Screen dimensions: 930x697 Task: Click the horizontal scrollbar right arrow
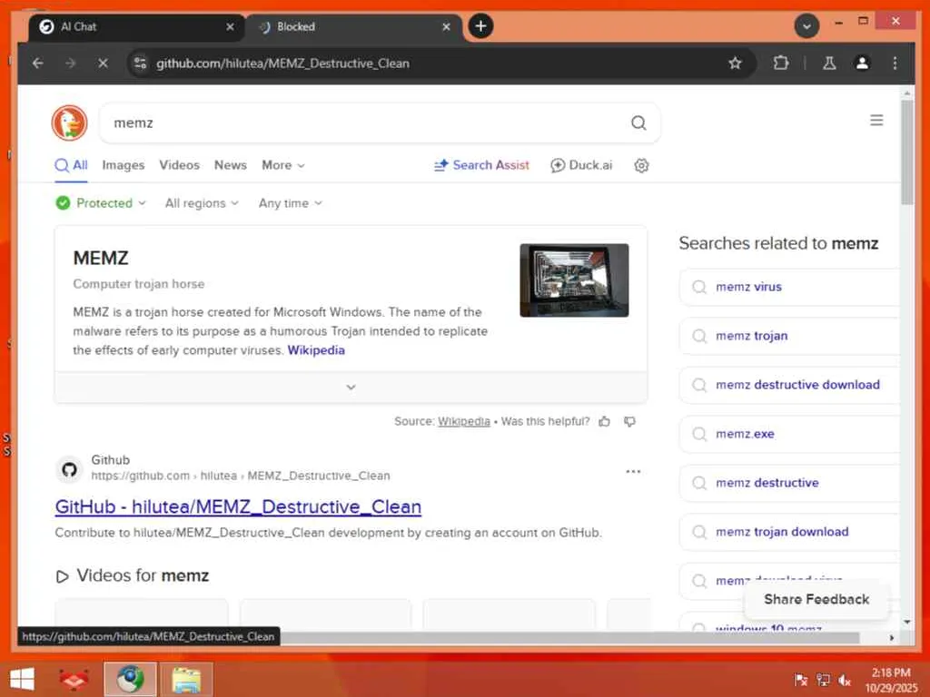[892, 638]
